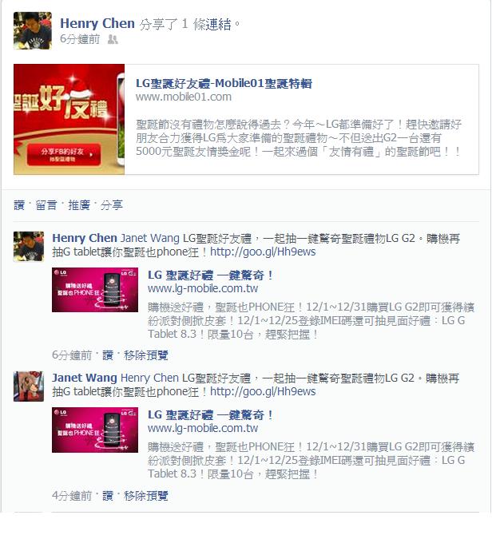The height and width of the screenshot is (535, 492).
Task: Open Janet Wang's avatar in the second comment
Action: click(x=29, y=386)
